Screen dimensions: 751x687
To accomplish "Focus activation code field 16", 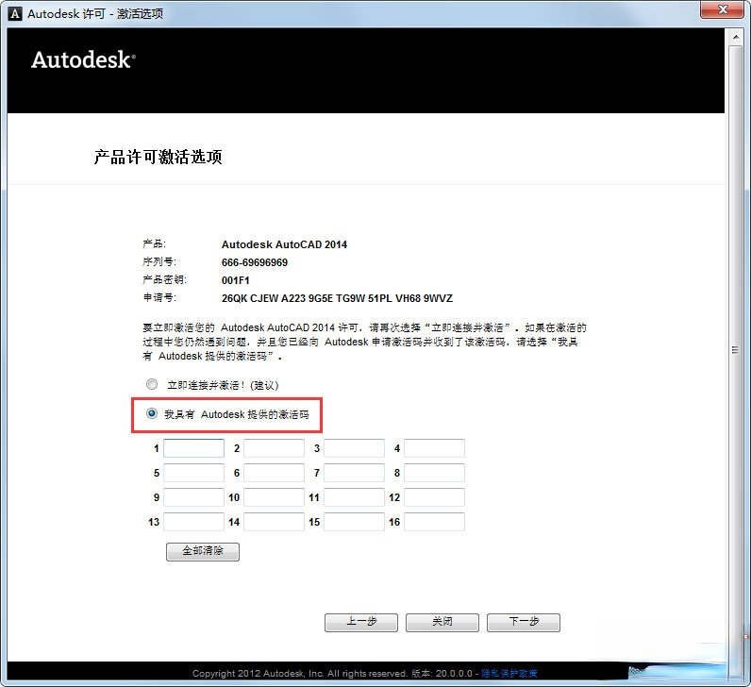I will 434,522.
